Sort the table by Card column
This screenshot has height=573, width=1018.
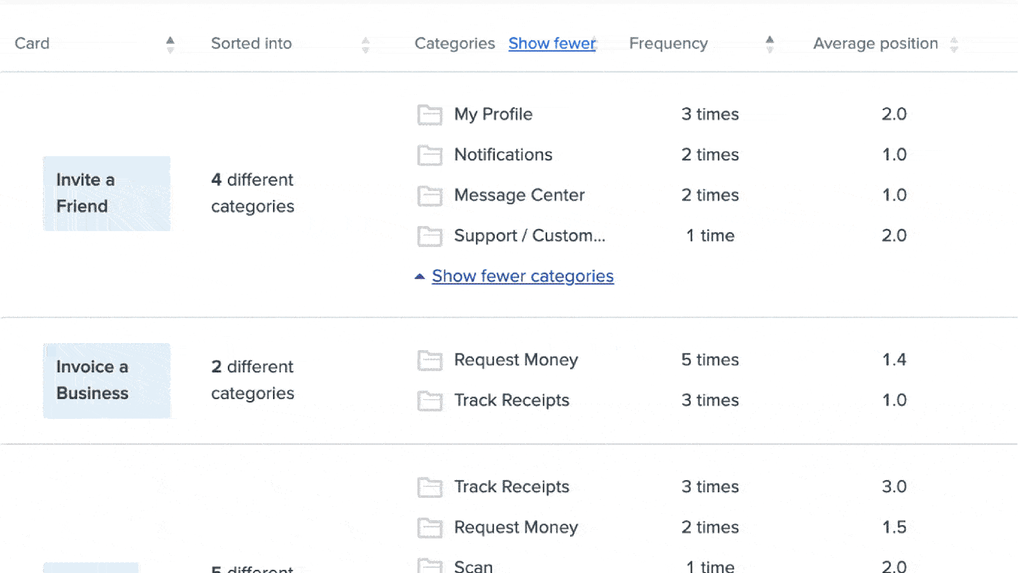(x=170, y=44)
